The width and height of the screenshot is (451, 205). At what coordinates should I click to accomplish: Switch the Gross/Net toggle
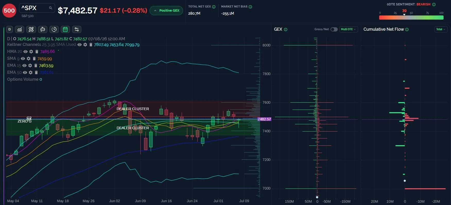click(x=334, y=29)
